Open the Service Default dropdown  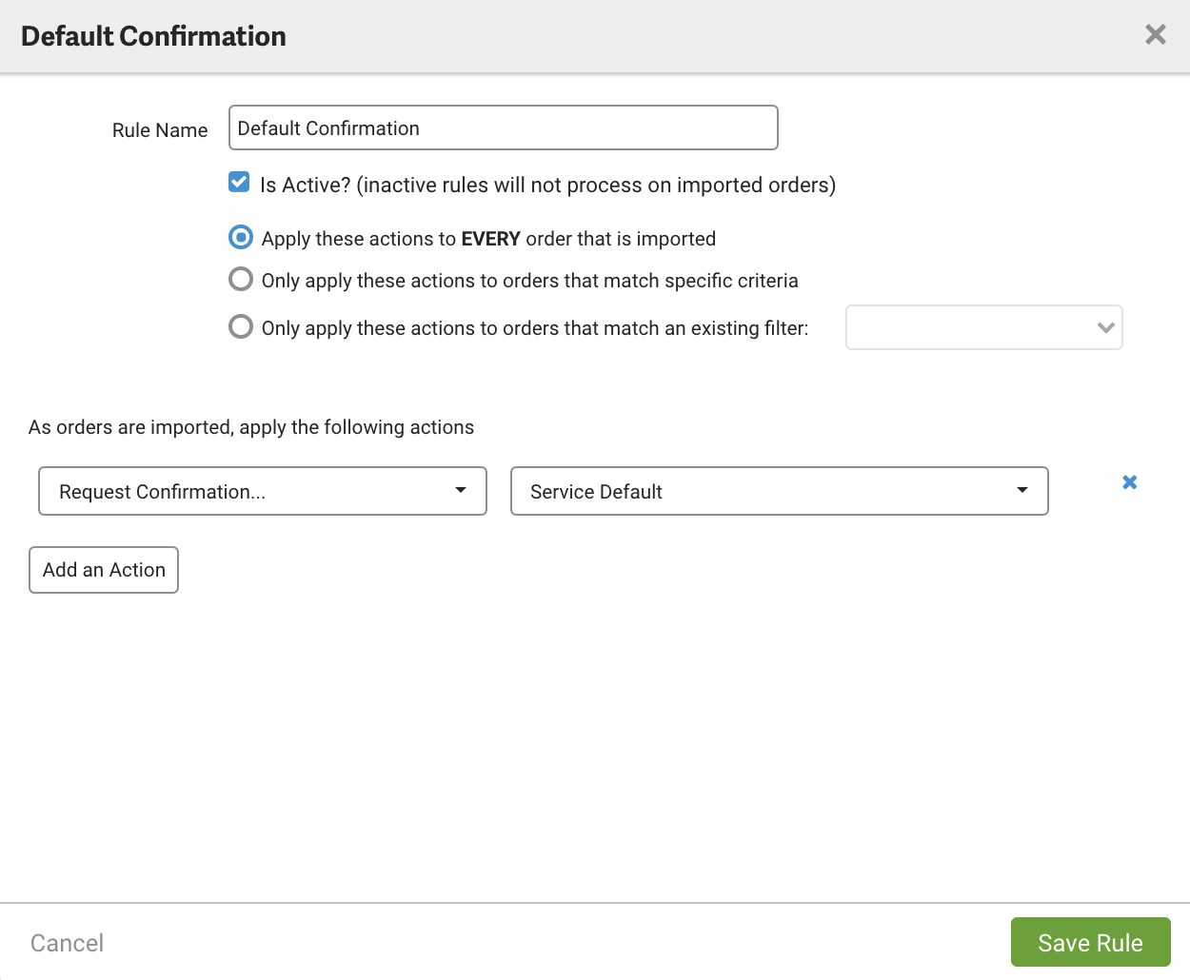(780, 491)
